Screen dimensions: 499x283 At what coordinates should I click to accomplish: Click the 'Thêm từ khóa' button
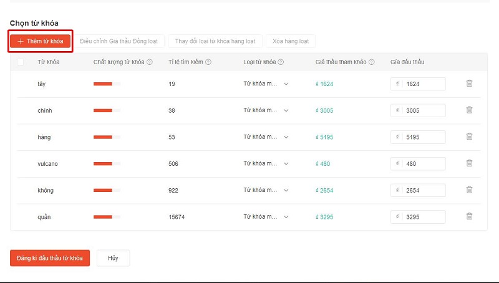[x=41, y=41]
